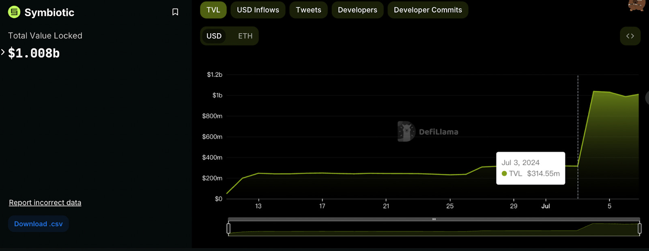Screen dimensions: 649x251
Task: Click the $0 y-axis label
Action: point(219,199)
